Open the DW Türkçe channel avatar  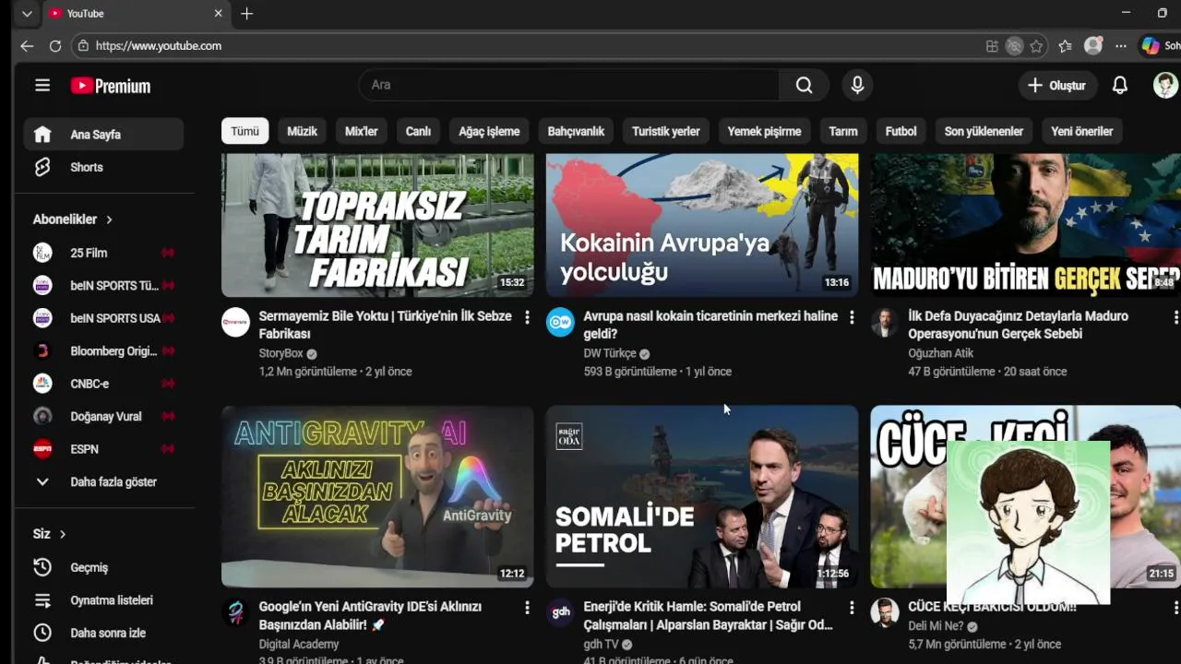560,322
